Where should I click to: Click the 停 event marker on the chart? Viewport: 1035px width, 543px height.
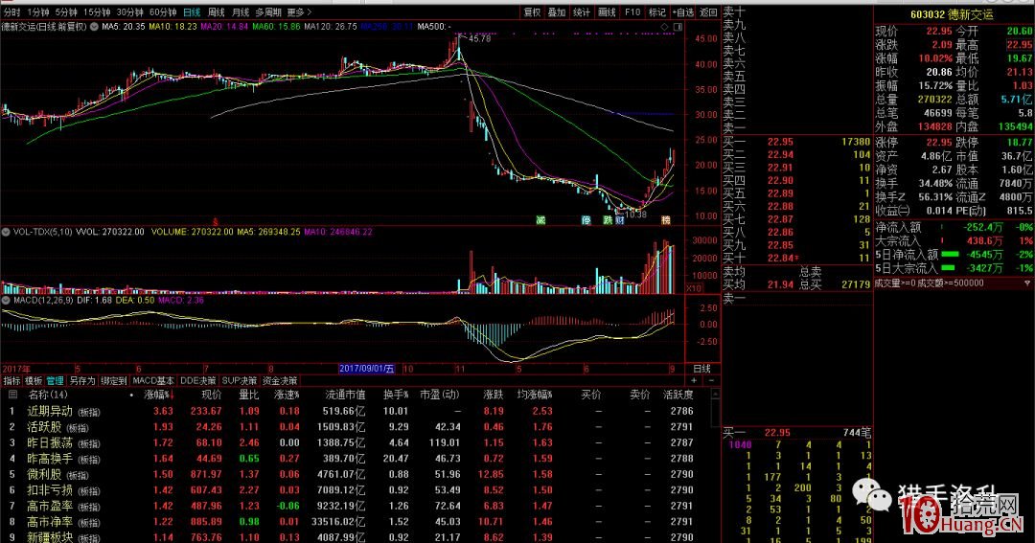coord(586,220)
